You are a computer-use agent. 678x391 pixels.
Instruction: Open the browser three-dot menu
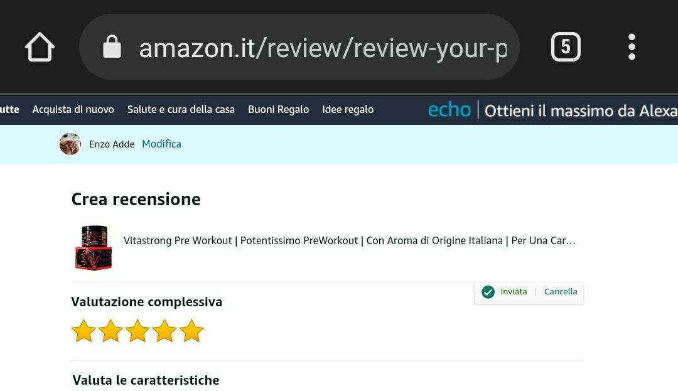point(632,47)
